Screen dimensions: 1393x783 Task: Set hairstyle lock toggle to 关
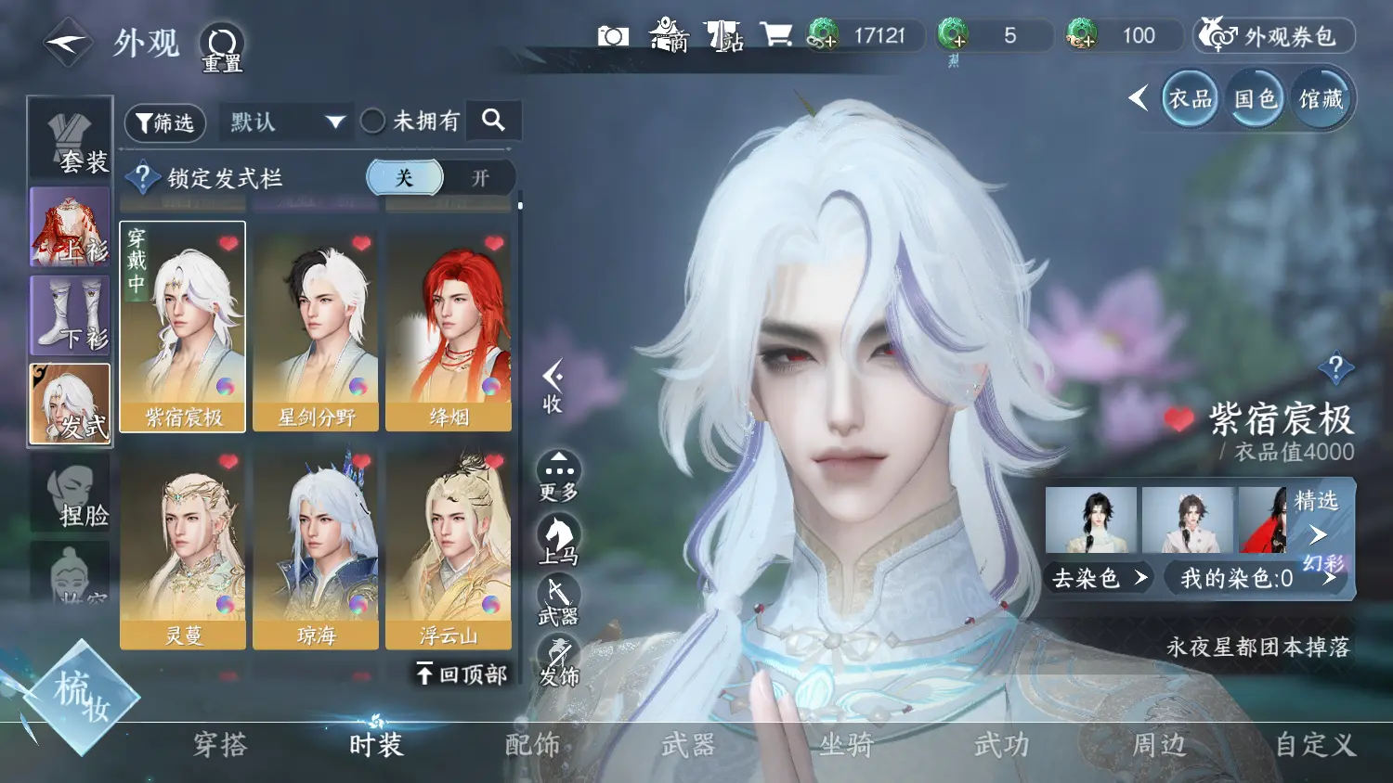(405, 177)
